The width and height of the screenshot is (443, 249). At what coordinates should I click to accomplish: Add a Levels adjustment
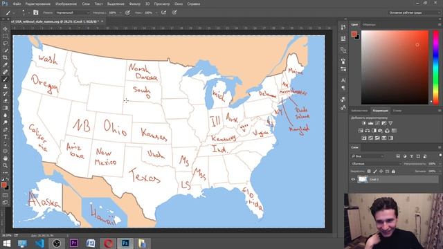coord(371,123)
